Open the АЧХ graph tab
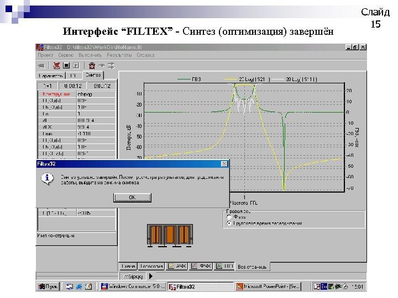This screenshot has width=398, height=298. point(177,267)
